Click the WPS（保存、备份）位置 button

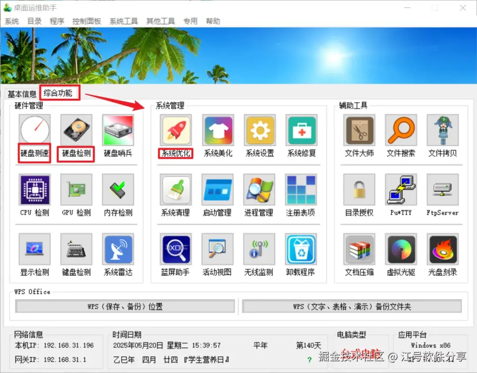125,306
